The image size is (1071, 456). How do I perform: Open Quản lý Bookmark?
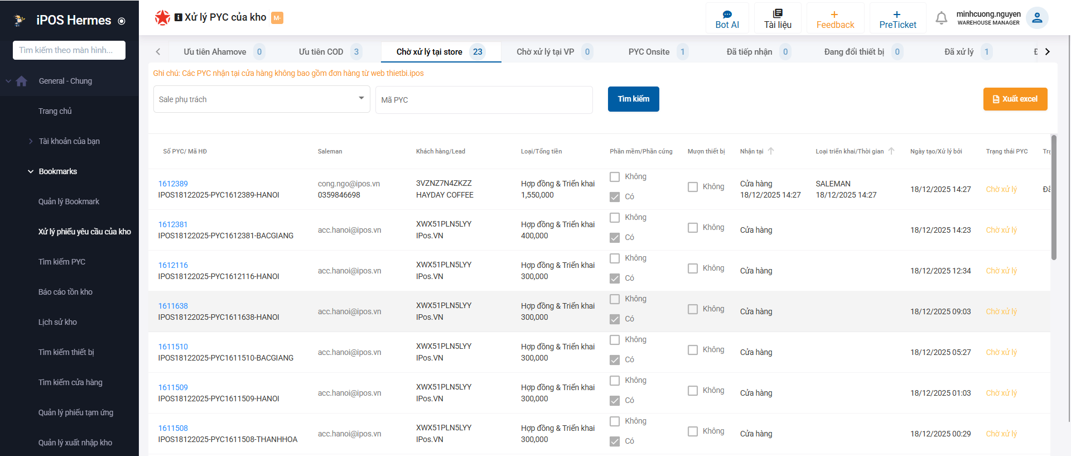click(x=69, y=201)
